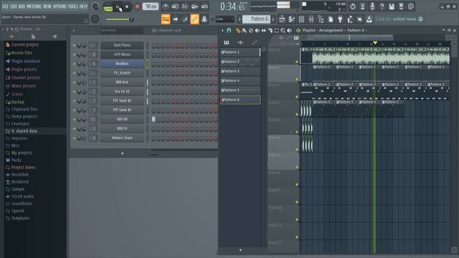Open the Piano roll toolbar icon
The width and height of the screenshot is (459, 258).
click(x=291, y=19)
